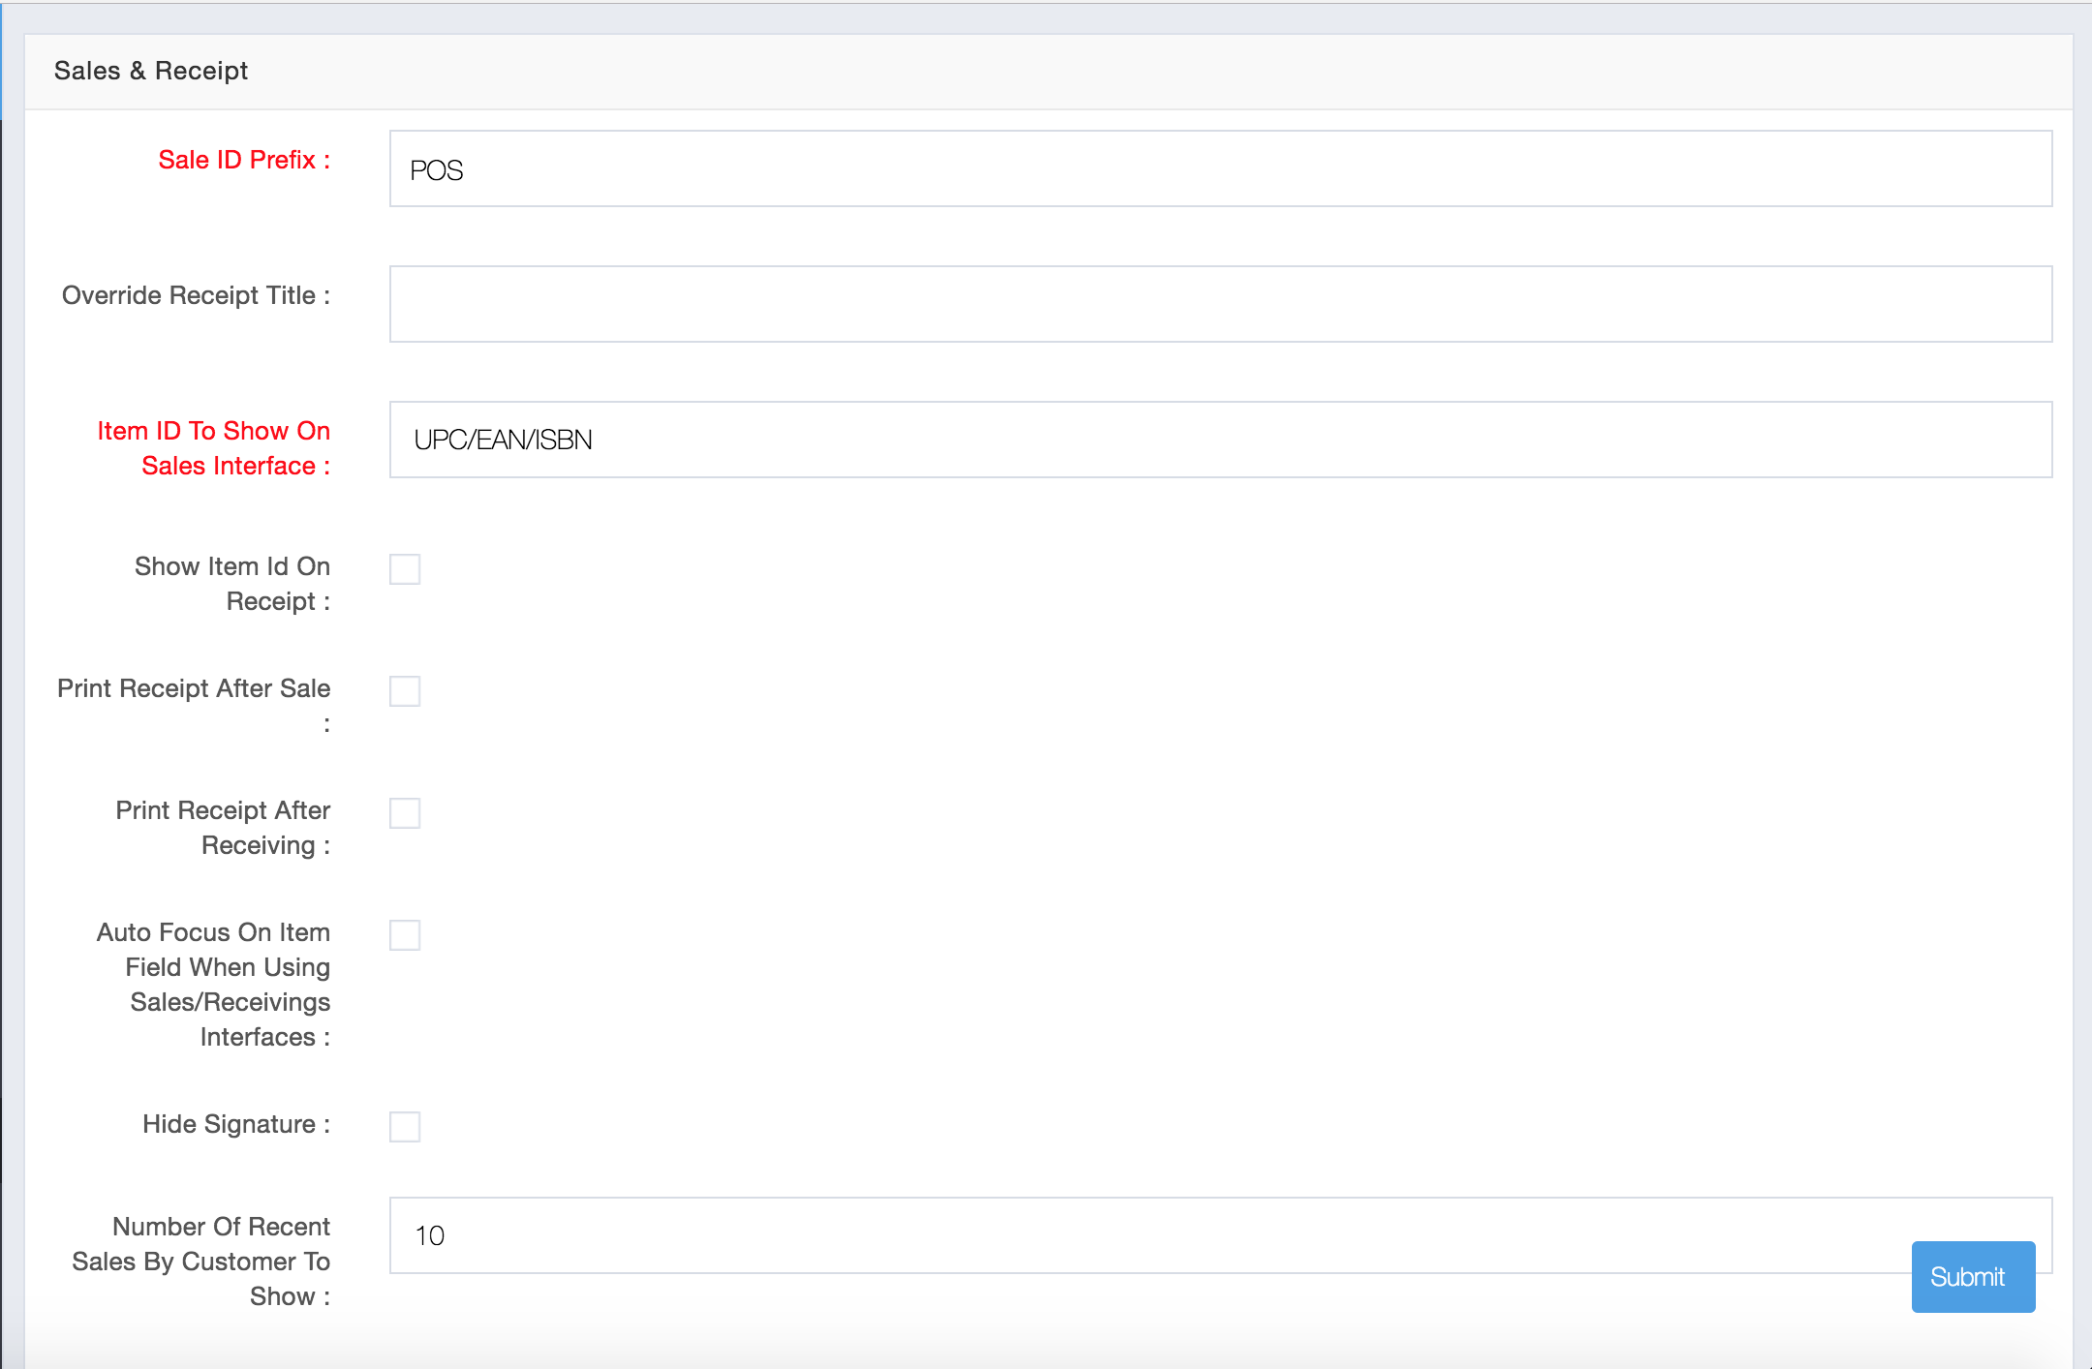The width and height of the screenshot is (2092, 1369).
Task: Click the Hide Signature label text
Action: (232, 1123)
